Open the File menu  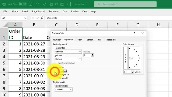click(5, 11)
